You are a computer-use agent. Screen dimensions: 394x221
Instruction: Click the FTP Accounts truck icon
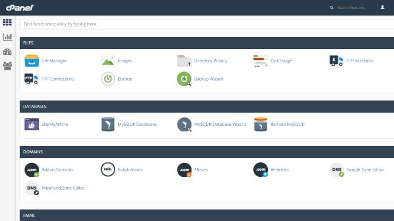point(336,61)
